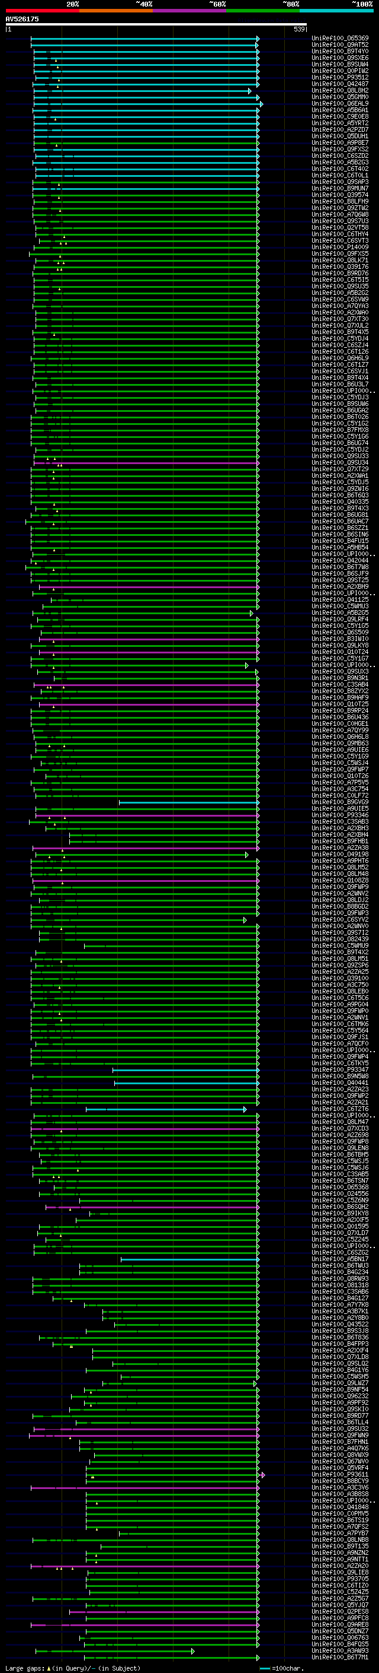Viewport: 379px width, 1673px height.
Task: Open the UniRef100_A2ZA38 entry
Action: coord(340,847)
